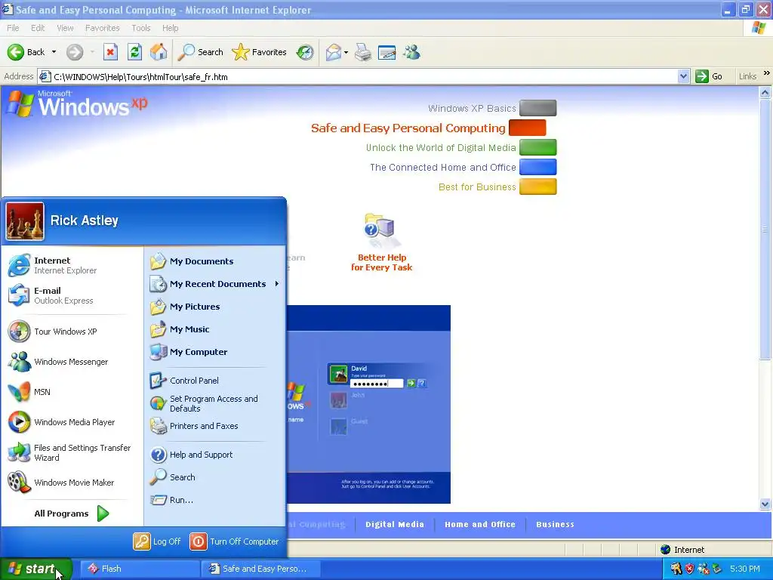Click the Refresh toolbar icon

click(134, 52)
